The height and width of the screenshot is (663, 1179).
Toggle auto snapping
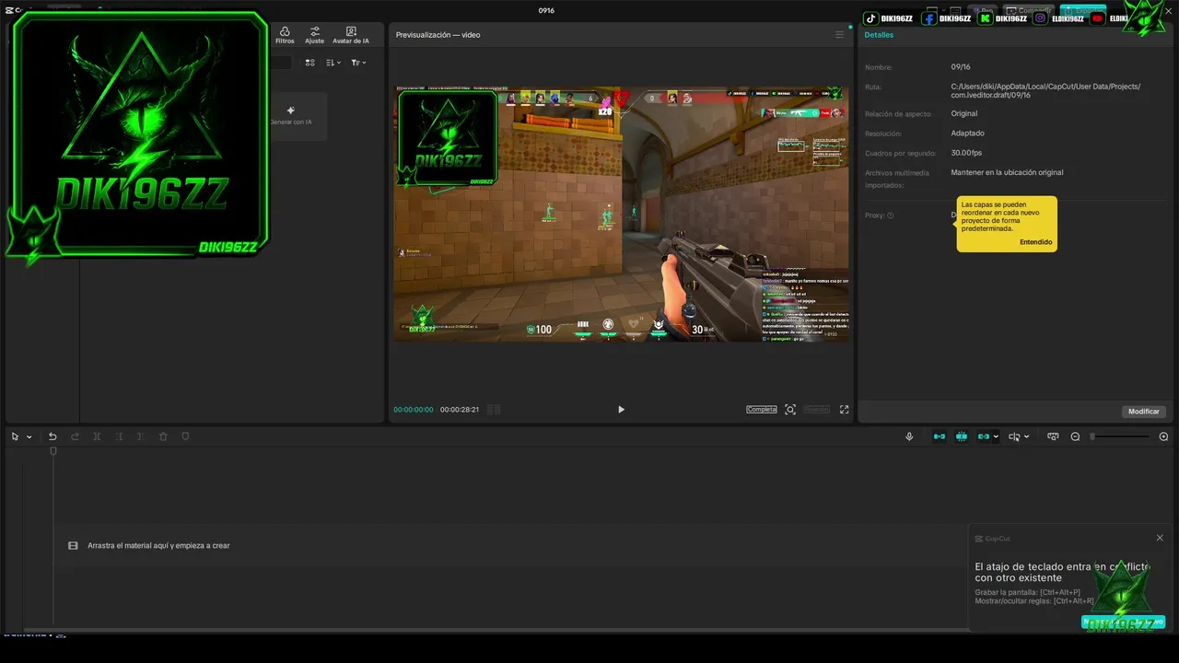(x=962, y=436)
